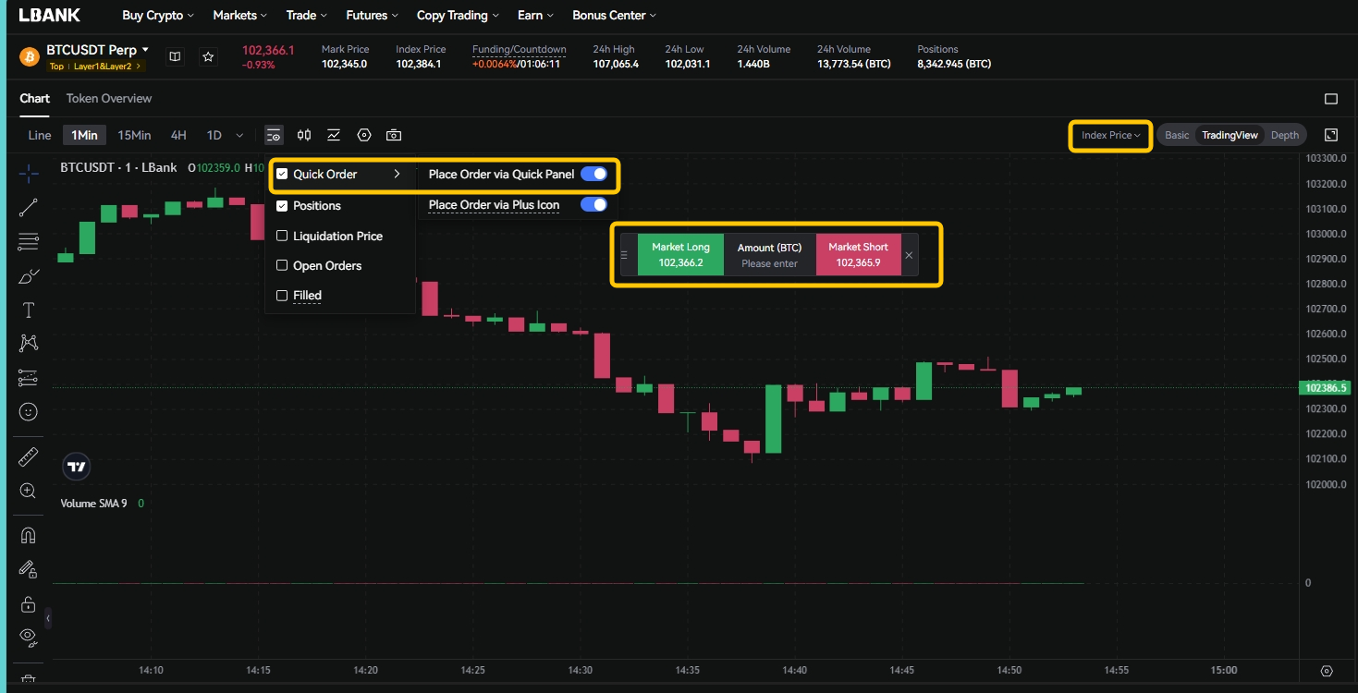
Task: Click the ruler measure tool
Action: tap(29, 456)
